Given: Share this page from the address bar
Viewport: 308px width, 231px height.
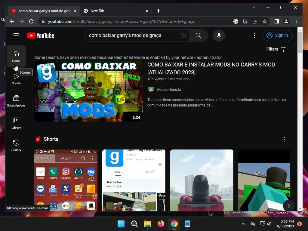Looking at the screenshot, I should coord(255,21).
